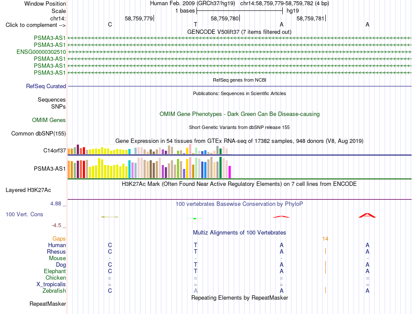
Task: Click the SNPs track label
Action: (x=59, y=106)
